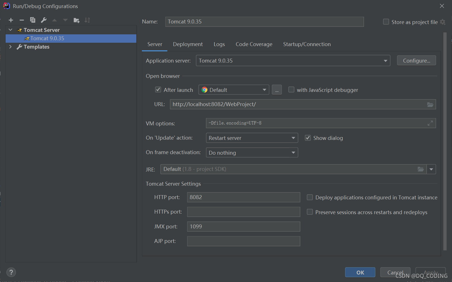This screenshot has width=452, height=282.
Task: Expand Templates tree node
Action: 11,47
